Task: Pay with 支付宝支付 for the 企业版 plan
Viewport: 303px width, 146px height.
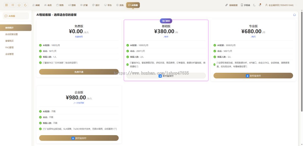Action: 79,138
